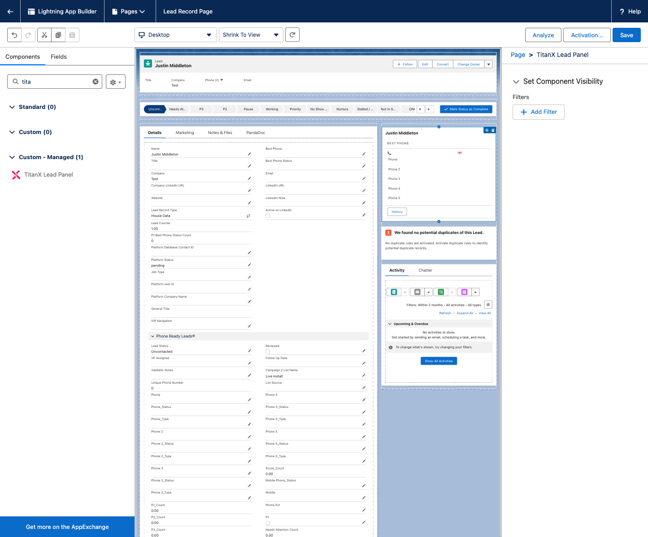Viewport: 648px width, 537px height.
Task: Open the Marketing tab
Action: click(x=185, y=133)
